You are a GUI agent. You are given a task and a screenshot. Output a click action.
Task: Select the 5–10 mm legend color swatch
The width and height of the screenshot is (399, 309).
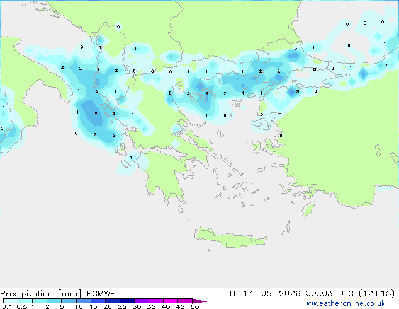tap(69, 301)
